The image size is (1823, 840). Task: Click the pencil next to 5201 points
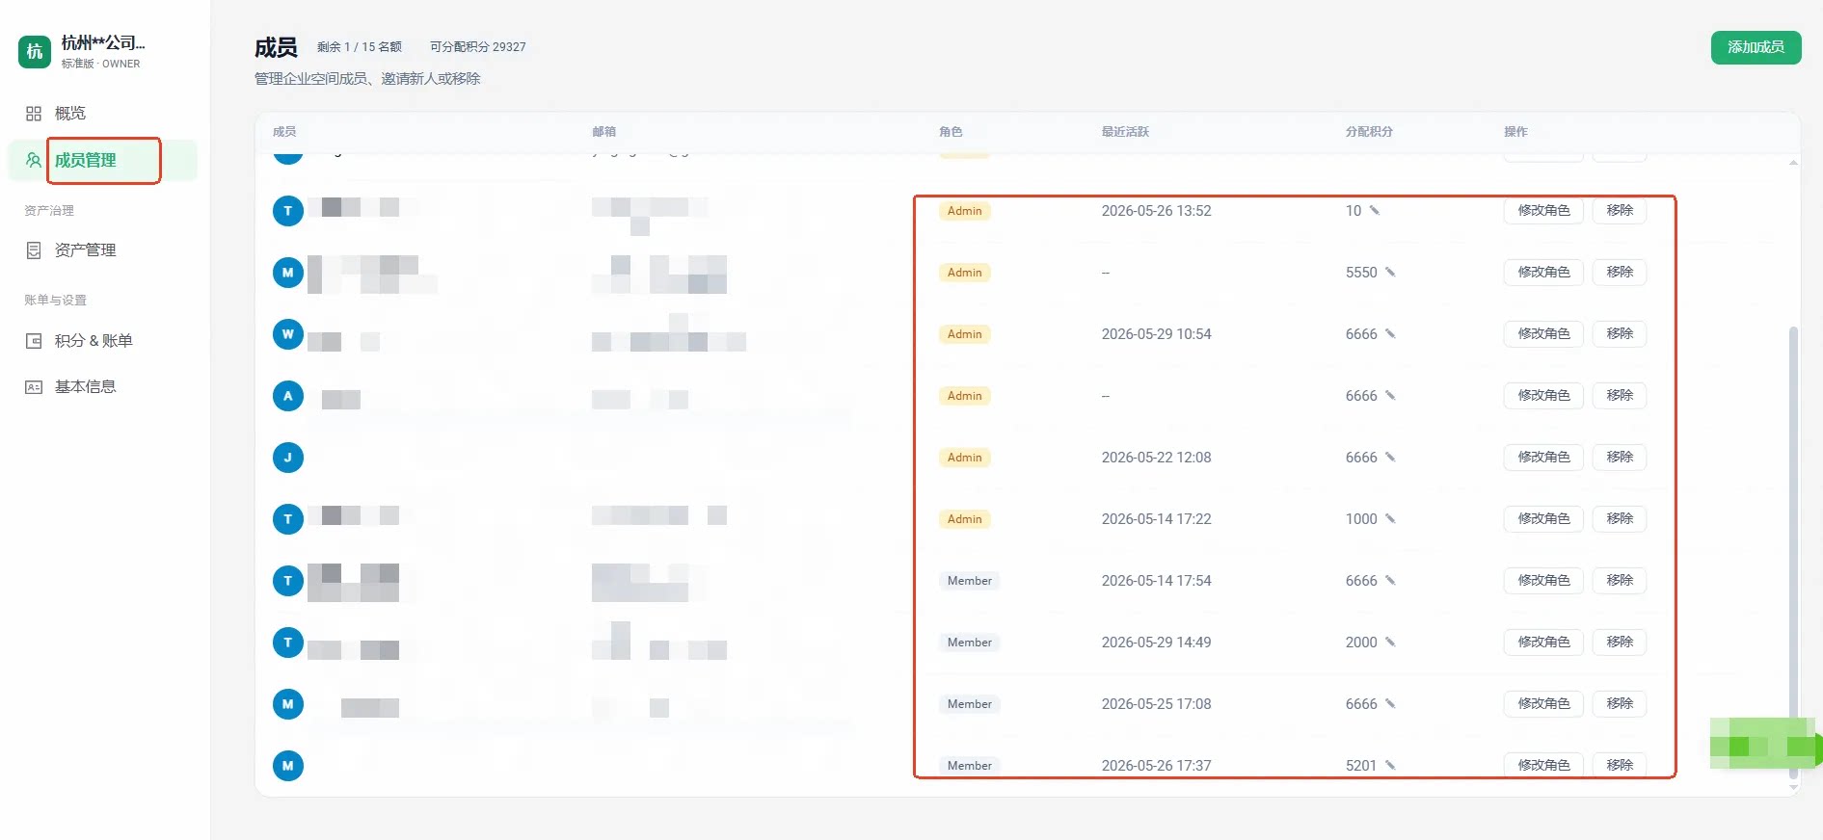1390,765
